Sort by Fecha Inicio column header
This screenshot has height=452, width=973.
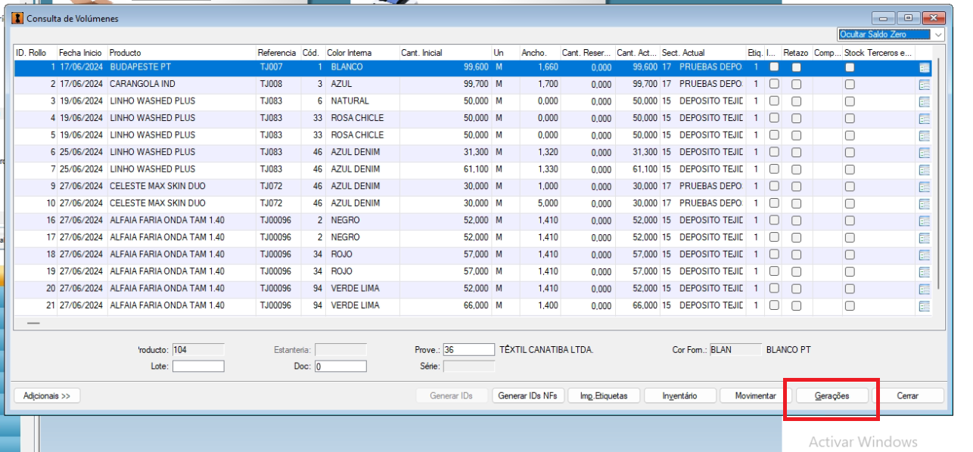[82, 53]
